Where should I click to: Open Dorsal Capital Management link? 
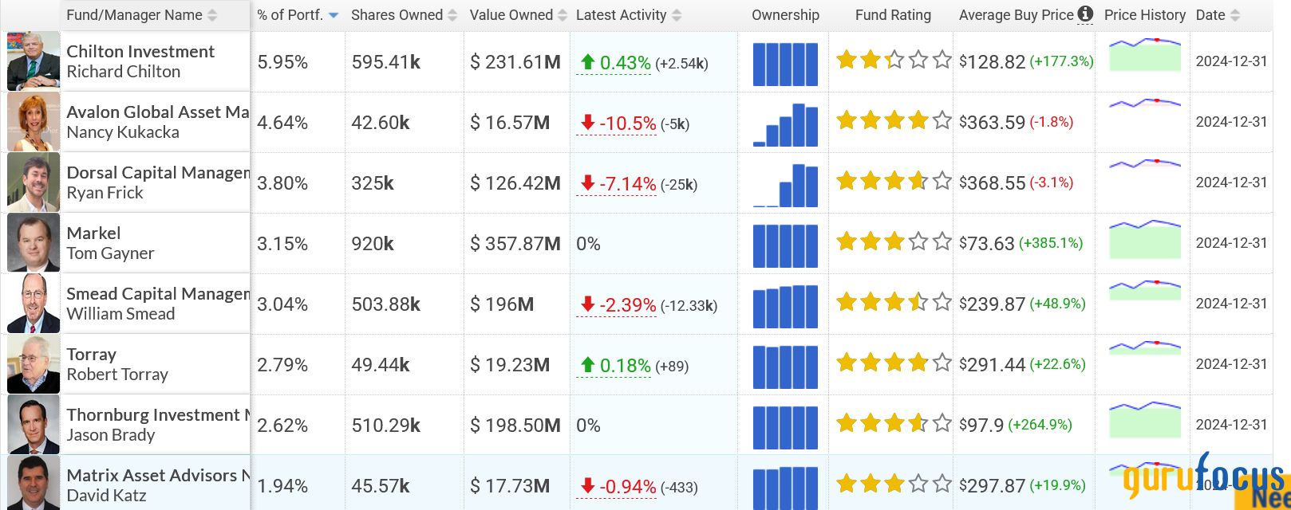coord(158,172)
